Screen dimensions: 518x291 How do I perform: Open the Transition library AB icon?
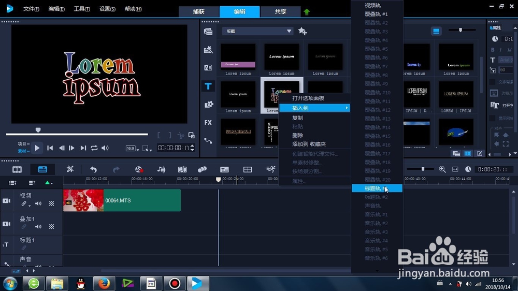point(208,68)
